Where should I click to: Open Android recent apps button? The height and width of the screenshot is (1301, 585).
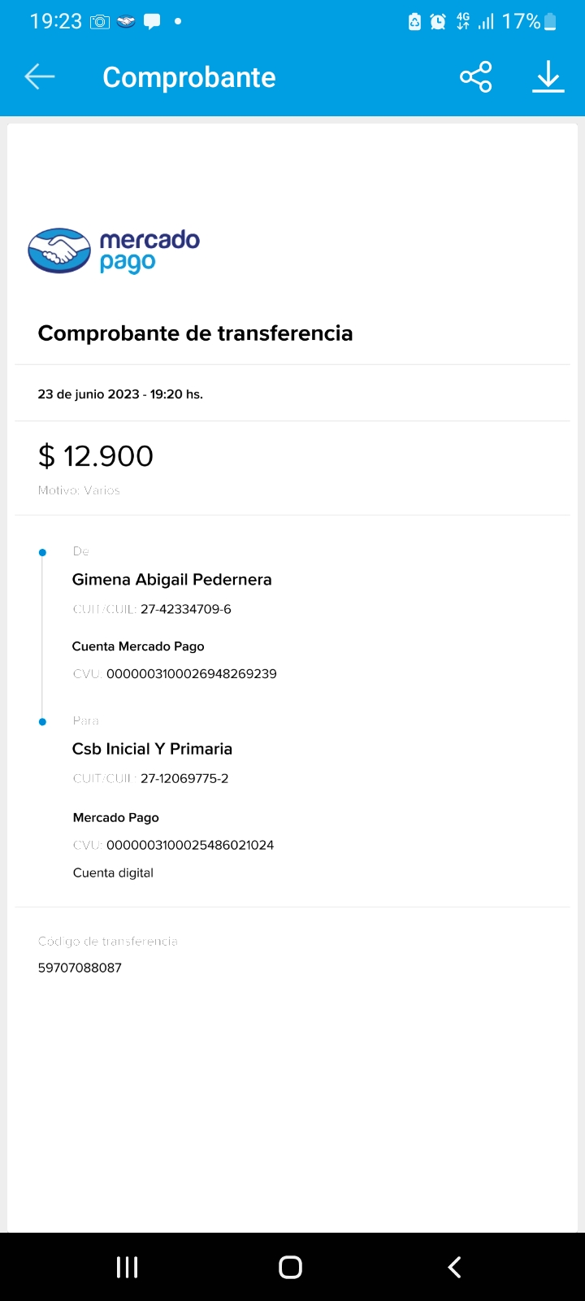(x=128, y=1267)
